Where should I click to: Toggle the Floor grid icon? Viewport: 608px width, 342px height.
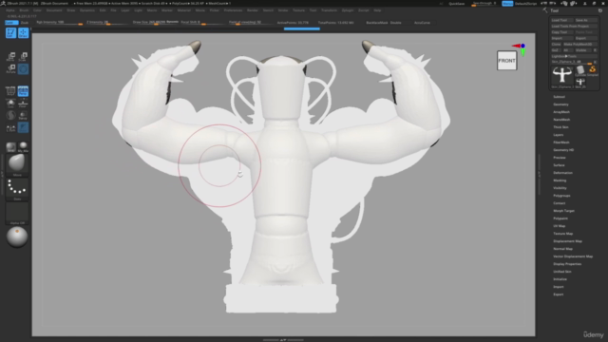click(23, 104)
